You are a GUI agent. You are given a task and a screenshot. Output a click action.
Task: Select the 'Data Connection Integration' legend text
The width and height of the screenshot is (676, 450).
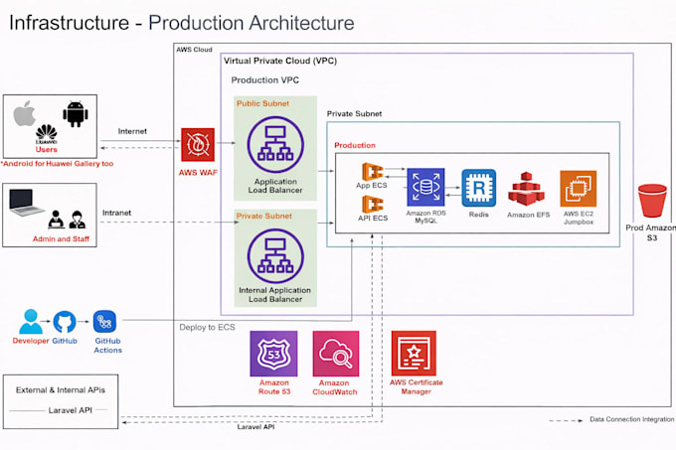click(x=631, y=419)
